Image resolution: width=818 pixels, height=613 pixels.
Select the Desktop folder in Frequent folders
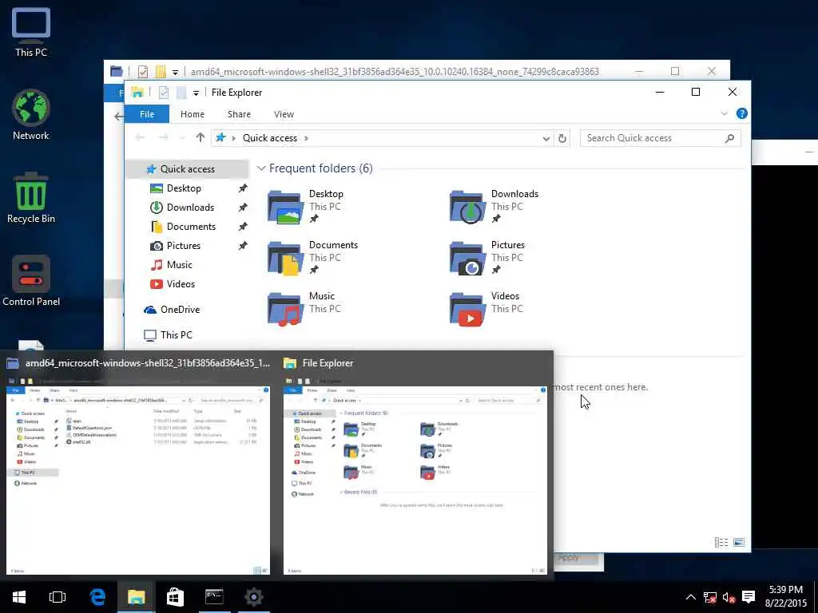[x=306, y=207]
